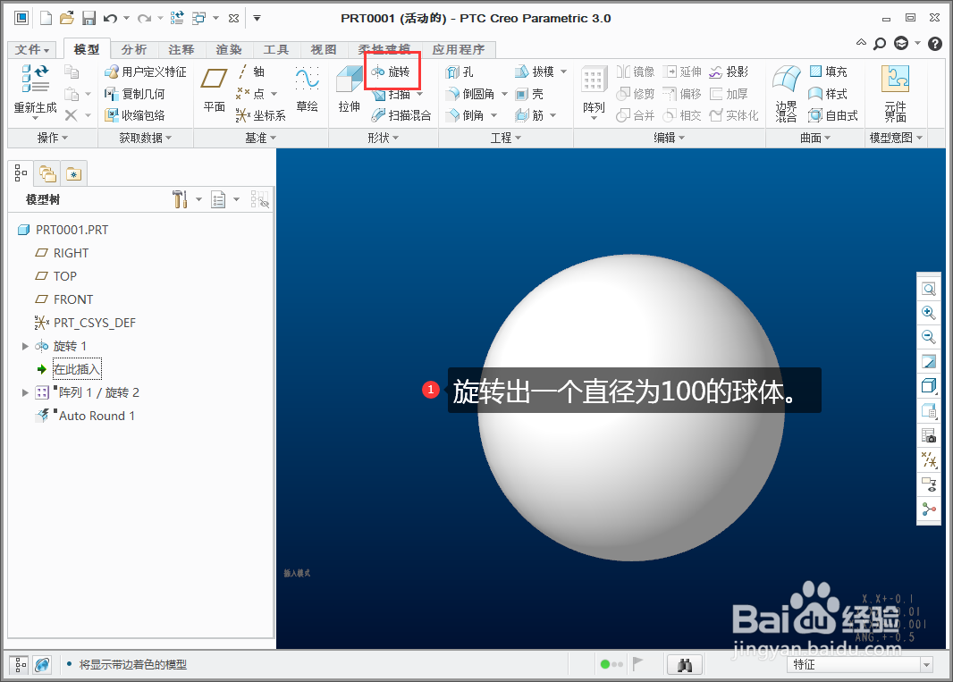Select Auto Round 1 in model tree
This screenshot has height=682, width=953.
pyautogui.click(x=85, y=416)
